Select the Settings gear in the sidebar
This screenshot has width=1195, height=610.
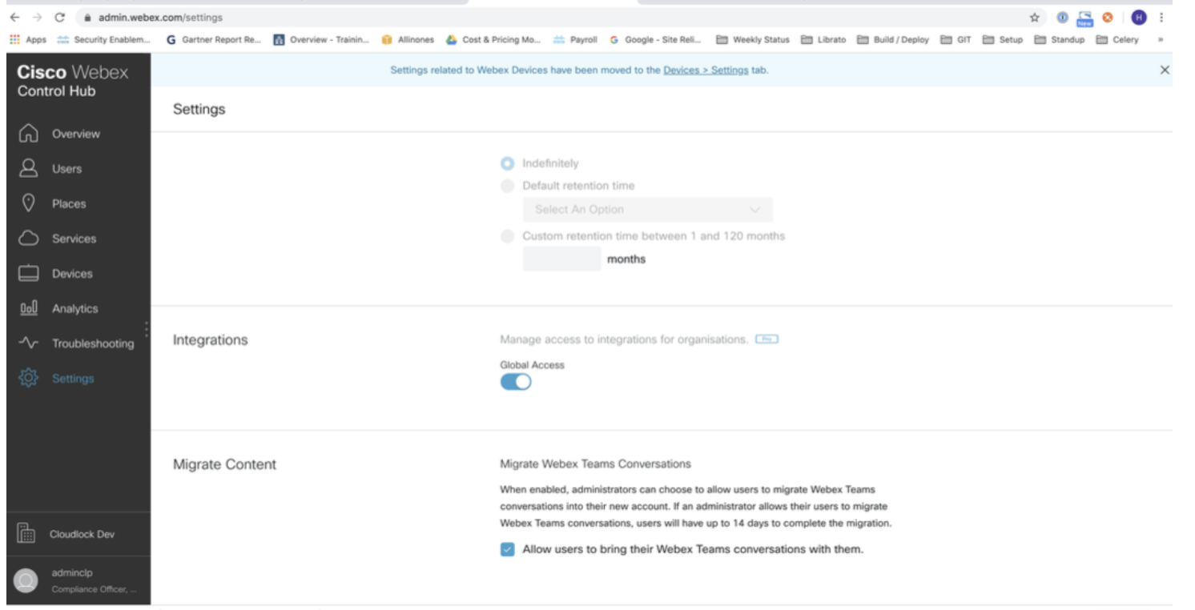pos(29,379)
